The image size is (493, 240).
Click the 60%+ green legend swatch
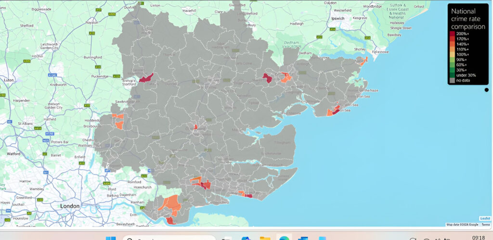tap(453, 65)
